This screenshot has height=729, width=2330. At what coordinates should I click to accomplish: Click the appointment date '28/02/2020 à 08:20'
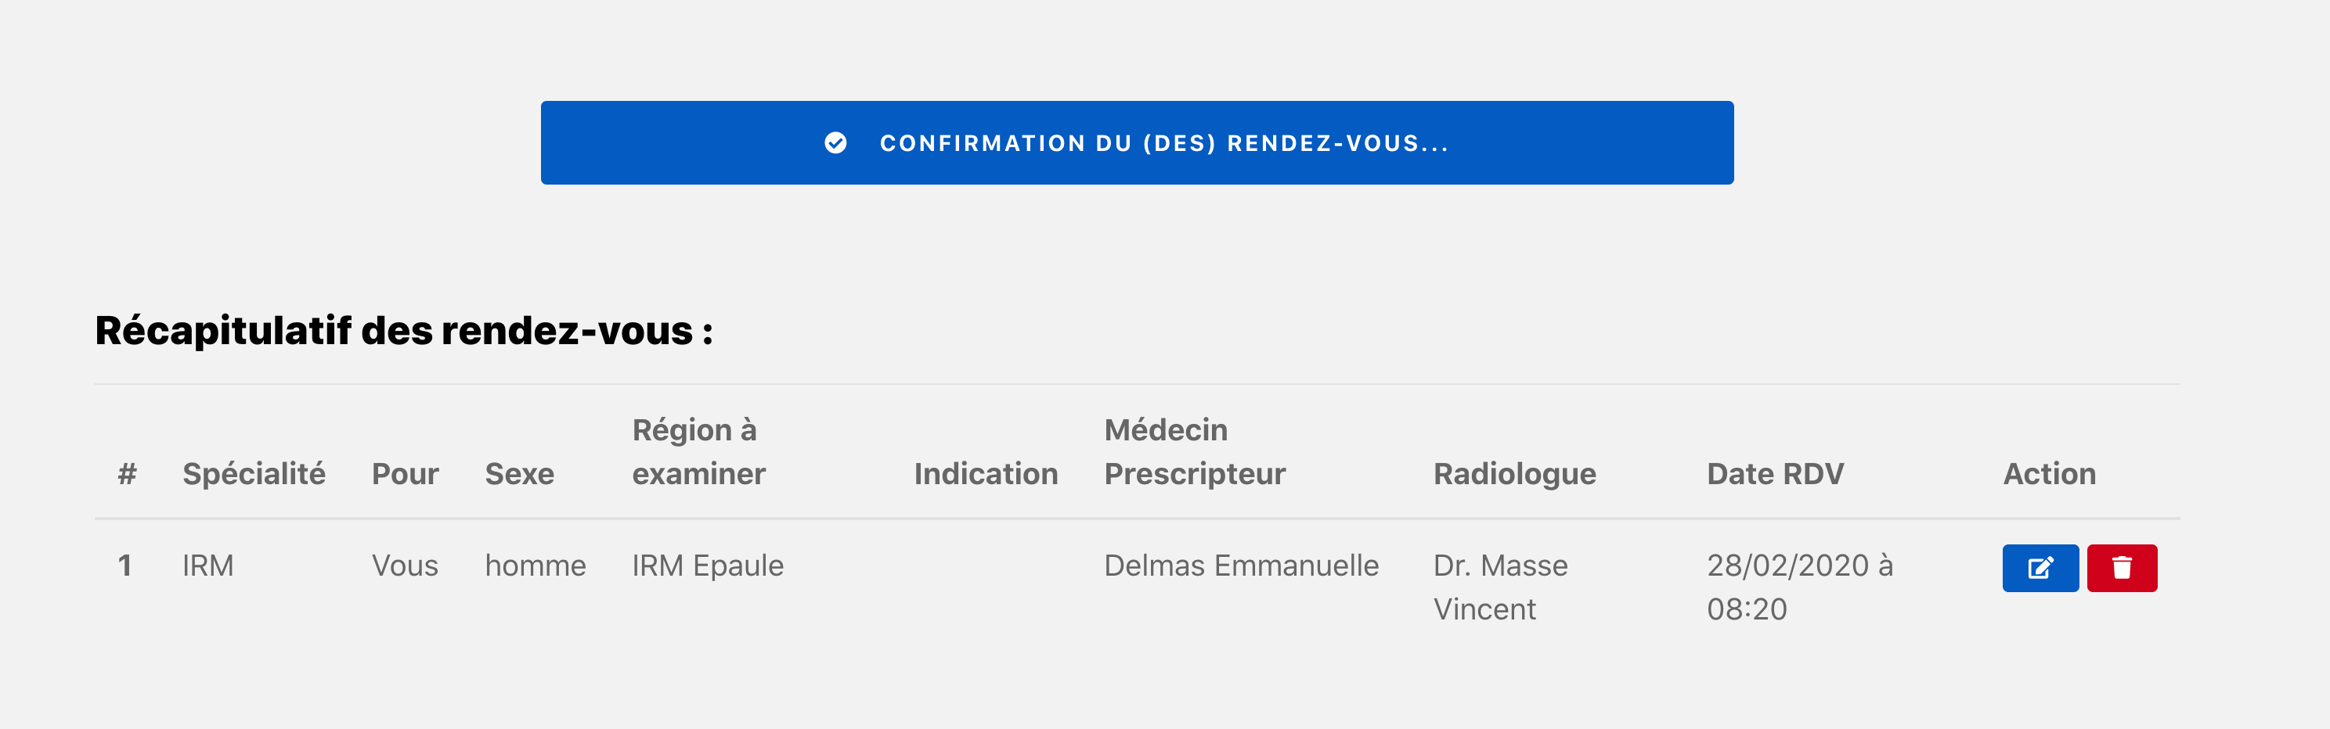(x=1798, y=587)
